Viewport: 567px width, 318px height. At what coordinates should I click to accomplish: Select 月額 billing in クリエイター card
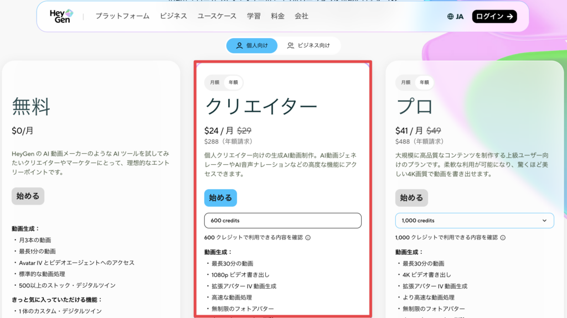[215, 82]
